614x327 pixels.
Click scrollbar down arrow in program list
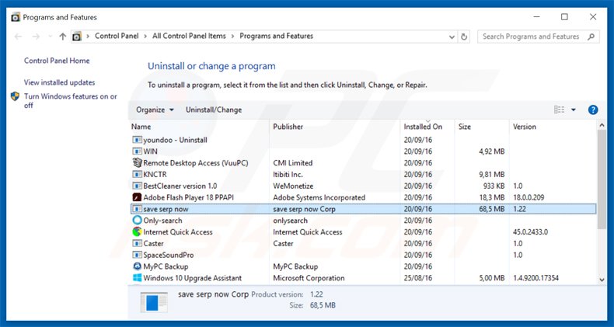[602, 280]
